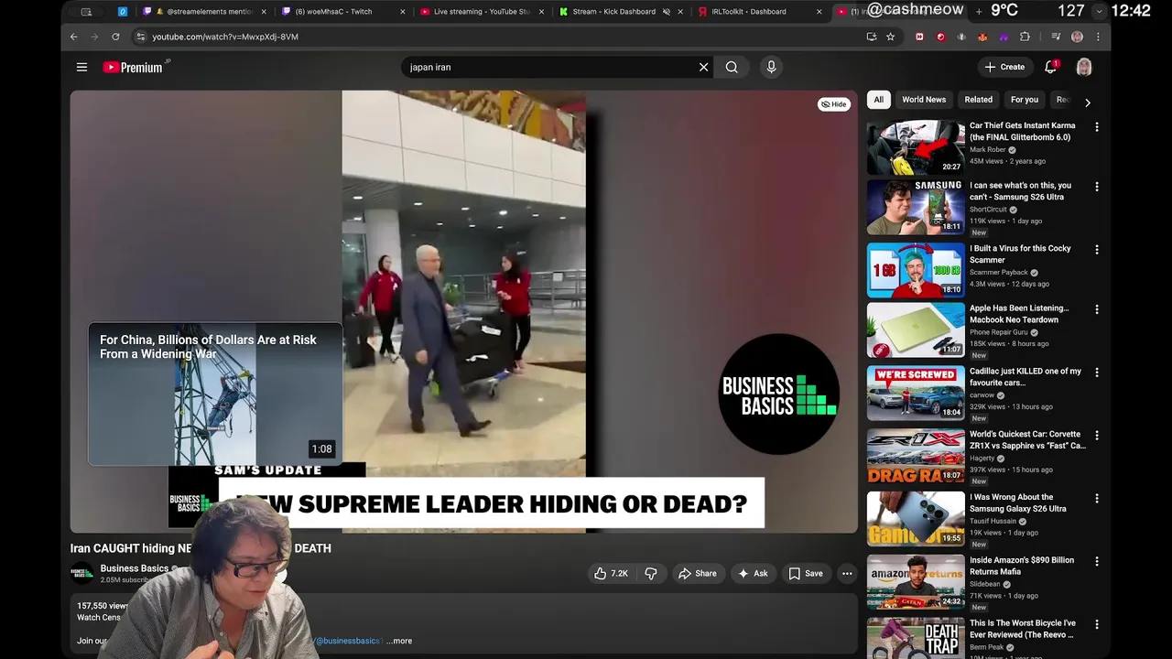Open the YouTube hamburger guide menu

tap(81, 67)
